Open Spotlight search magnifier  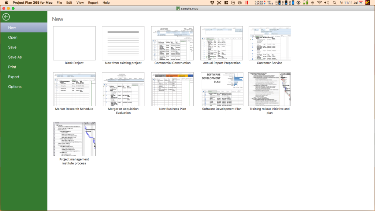(x=334, y=3)
